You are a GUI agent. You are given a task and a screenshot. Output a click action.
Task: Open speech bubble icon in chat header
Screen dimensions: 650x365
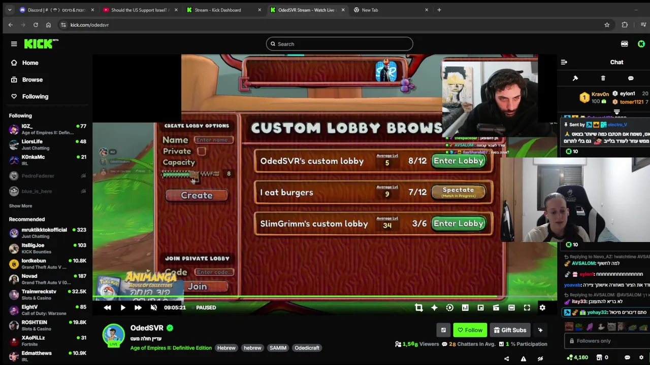(631, 79)
